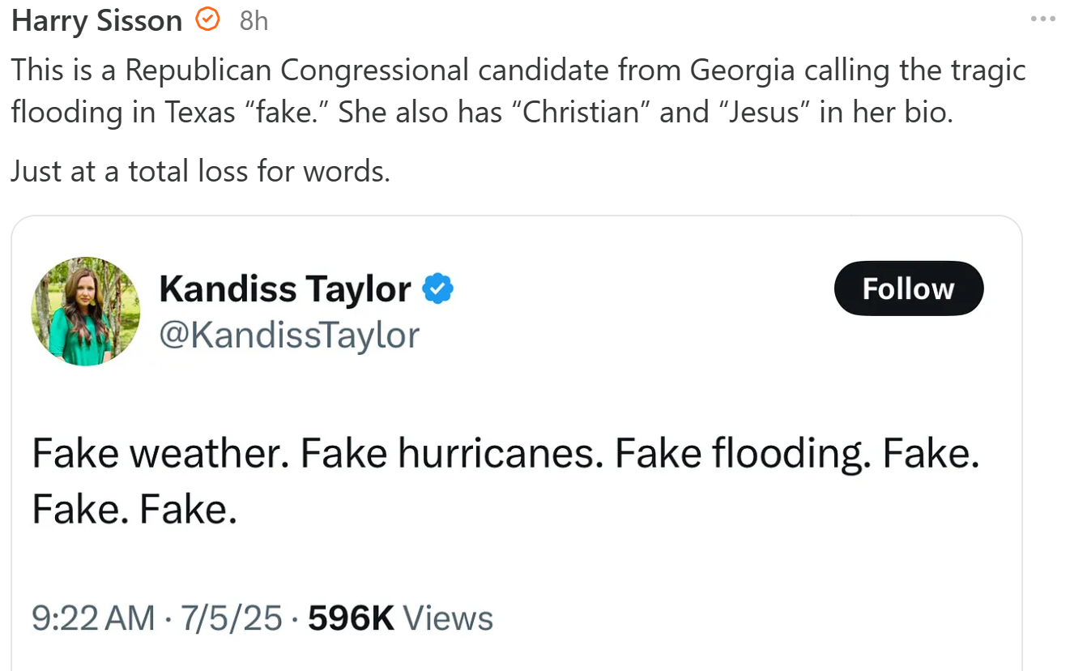This screenshot has width=1070, height=671.
Task: Open the @KandissTaylor handle link
Action: (289, 335)
